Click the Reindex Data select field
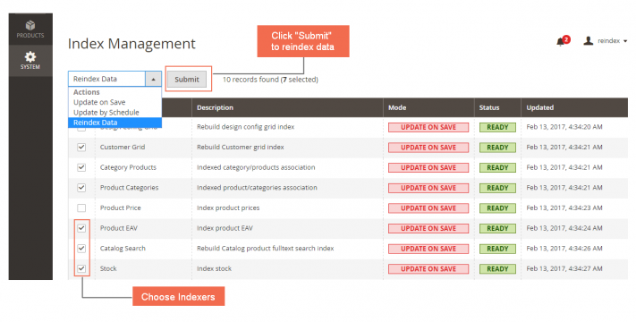The height and width of the screenshot is (322, 636). point(114,79)
